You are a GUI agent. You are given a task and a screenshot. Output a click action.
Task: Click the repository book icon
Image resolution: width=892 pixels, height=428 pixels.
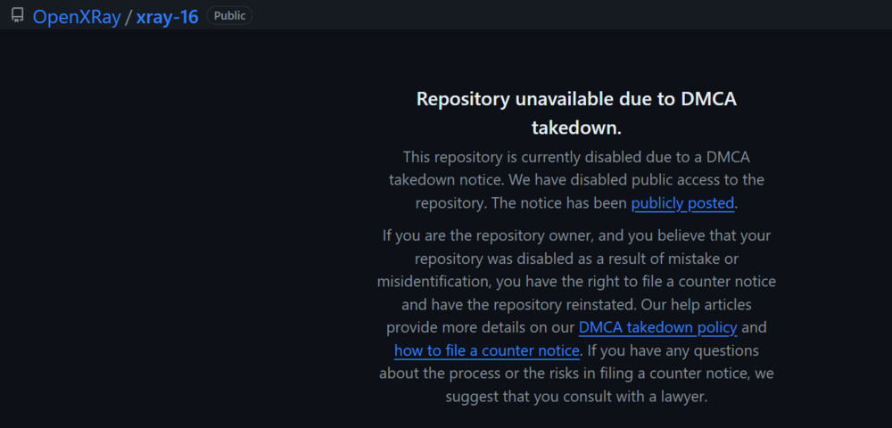click(17, 16)
